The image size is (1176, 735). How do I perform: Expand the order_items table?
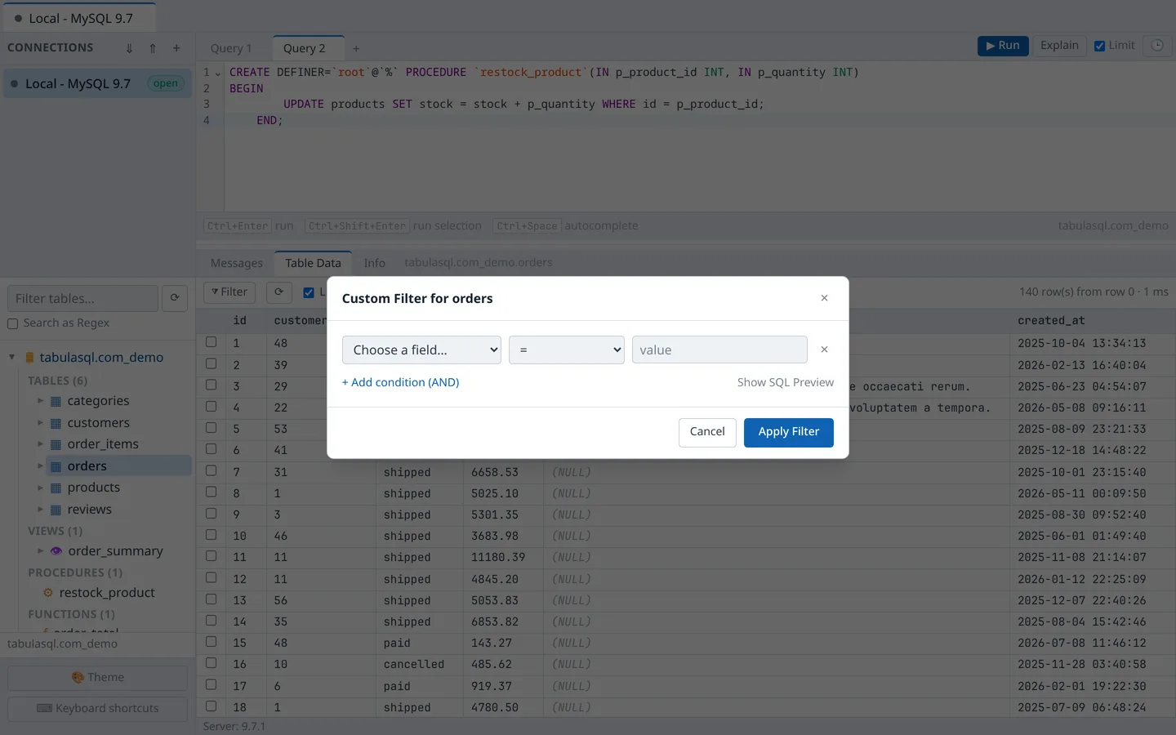coord(40,444)
